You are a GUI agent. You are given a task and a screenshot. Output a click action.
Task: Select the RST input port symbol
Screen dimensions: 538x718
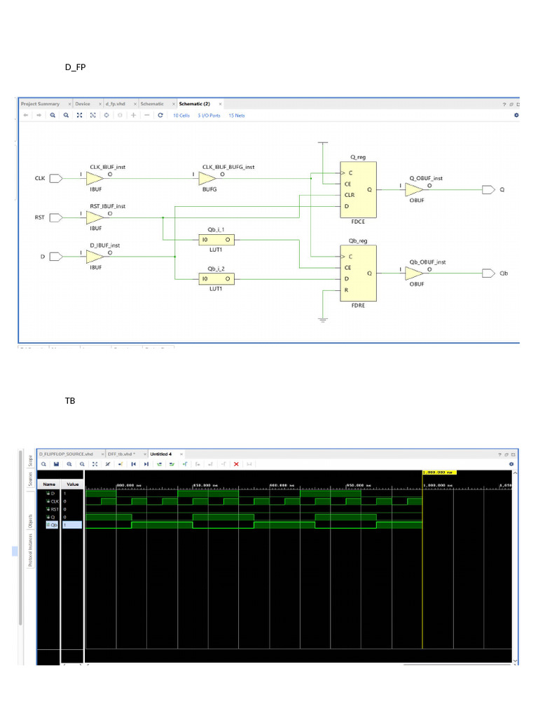pyautogui.click(x=56, y=217)
